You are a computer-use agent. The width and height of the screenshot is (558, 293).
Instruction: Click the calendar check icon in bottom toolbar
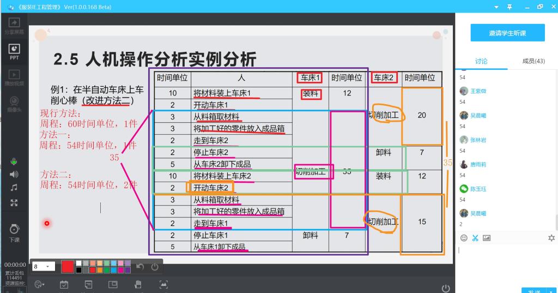pyautogui.click(x=64, y=284)
